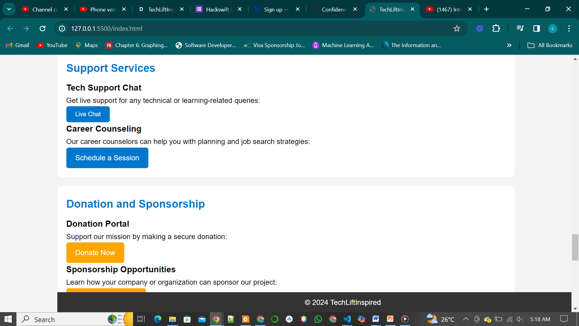579x326 pixels.
Task: Switch to the Hackswift tab
Action: click(x=217, y=9)
